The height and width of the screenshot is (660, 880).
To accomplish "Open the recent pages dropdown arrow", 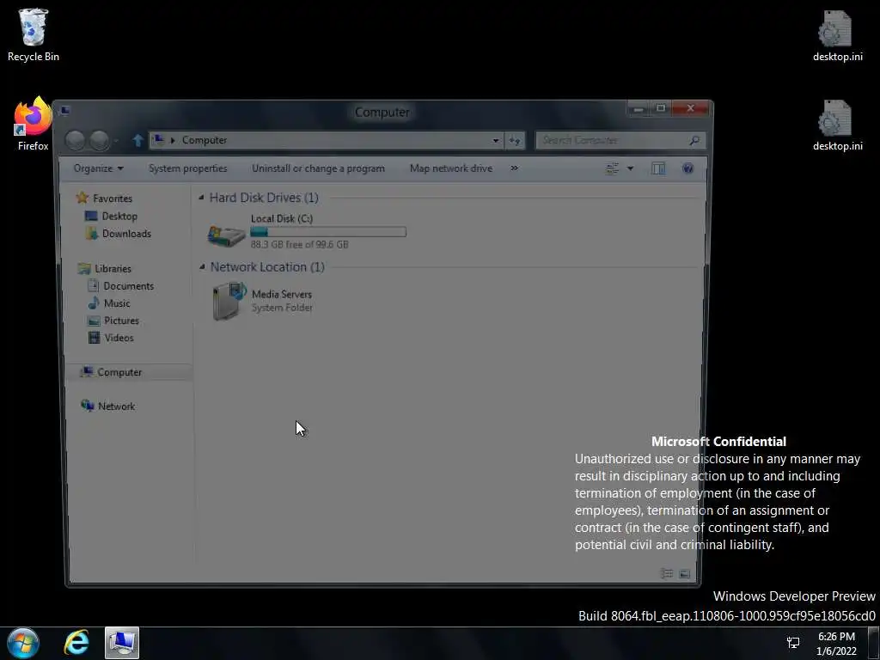I will [x=116, y=140].
